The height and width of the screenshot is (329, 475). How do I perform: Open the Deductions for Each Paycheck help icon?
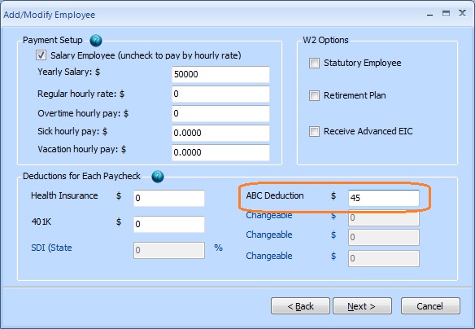pyautogui.click(x=158, y=176)
